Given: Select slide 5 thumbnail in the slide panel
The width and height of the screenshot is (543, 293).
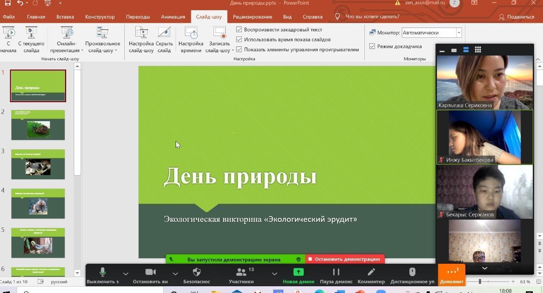Looking at the screenshot, I should click(x=38, y=243).
